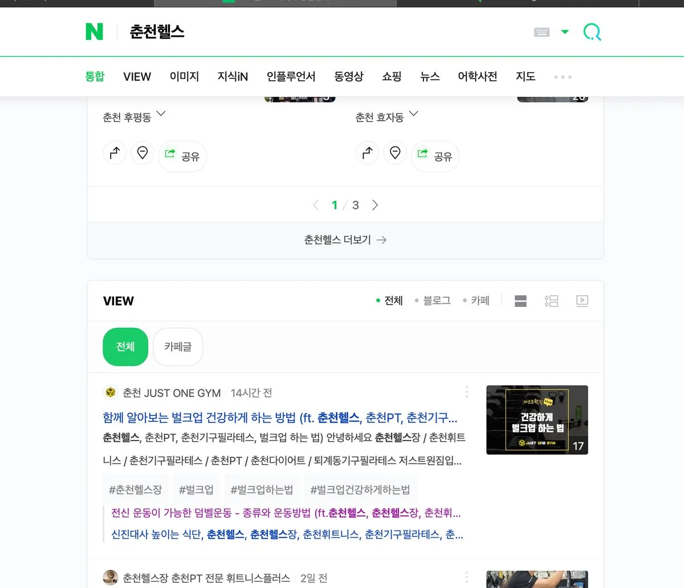Select the 통합 tab

tap(95, 76)
